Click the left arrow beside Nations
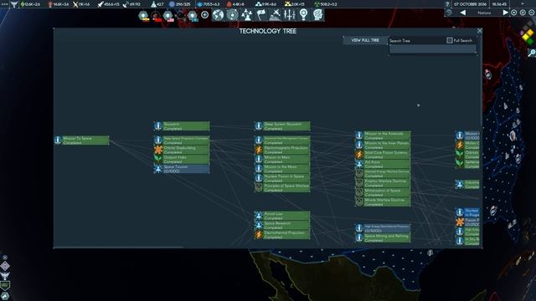 point(463,13)
